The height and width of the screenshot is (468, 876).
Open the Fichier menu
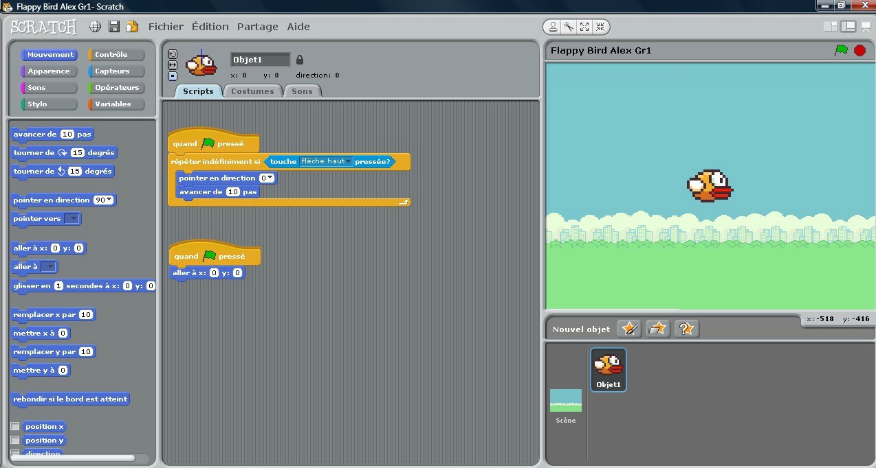pyautogui.click(x=166, y=27)
